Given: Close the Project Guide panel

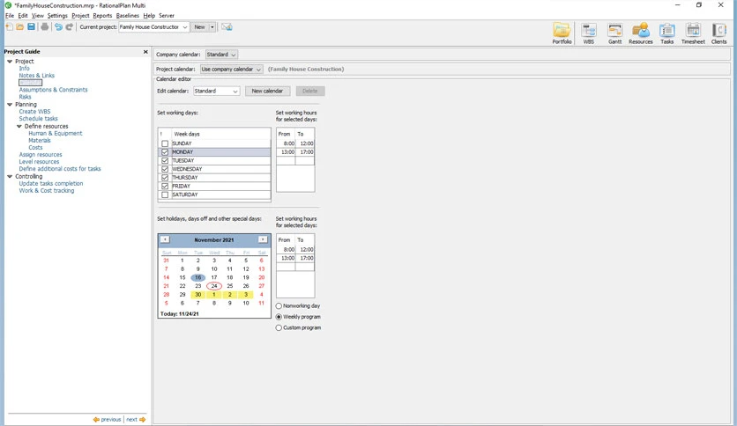Looking at the screenshot, I should (145, 52).
